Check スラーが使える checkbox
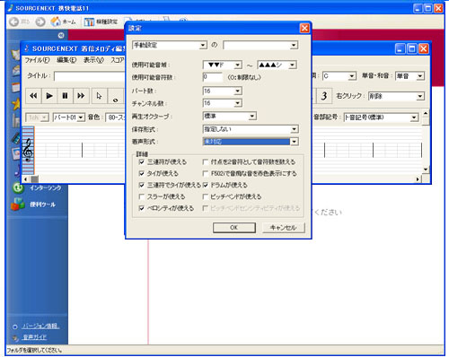Image resolution: width=449 pixels, height=357 pixels. [x=142, y=196]
